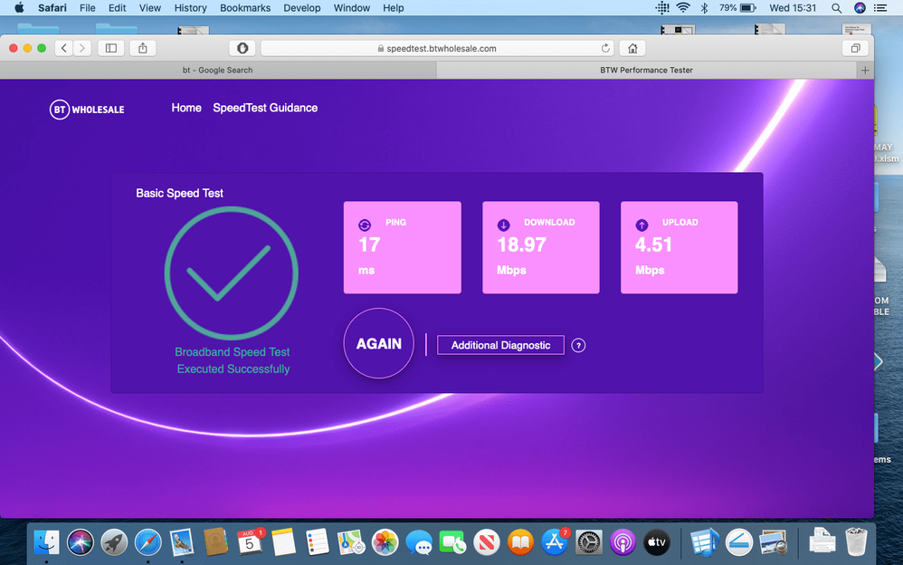Click the download arrow icon on the DOWNLOAD card

[502, 224]
